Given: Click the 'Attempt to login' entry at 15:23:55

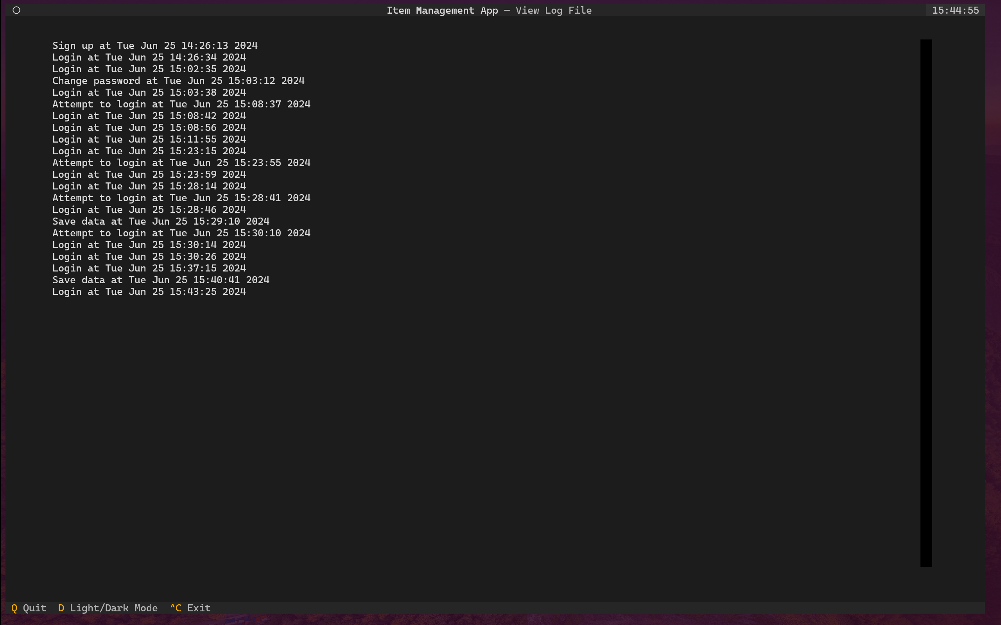Looking at the screenshot, I should point(181,162).
